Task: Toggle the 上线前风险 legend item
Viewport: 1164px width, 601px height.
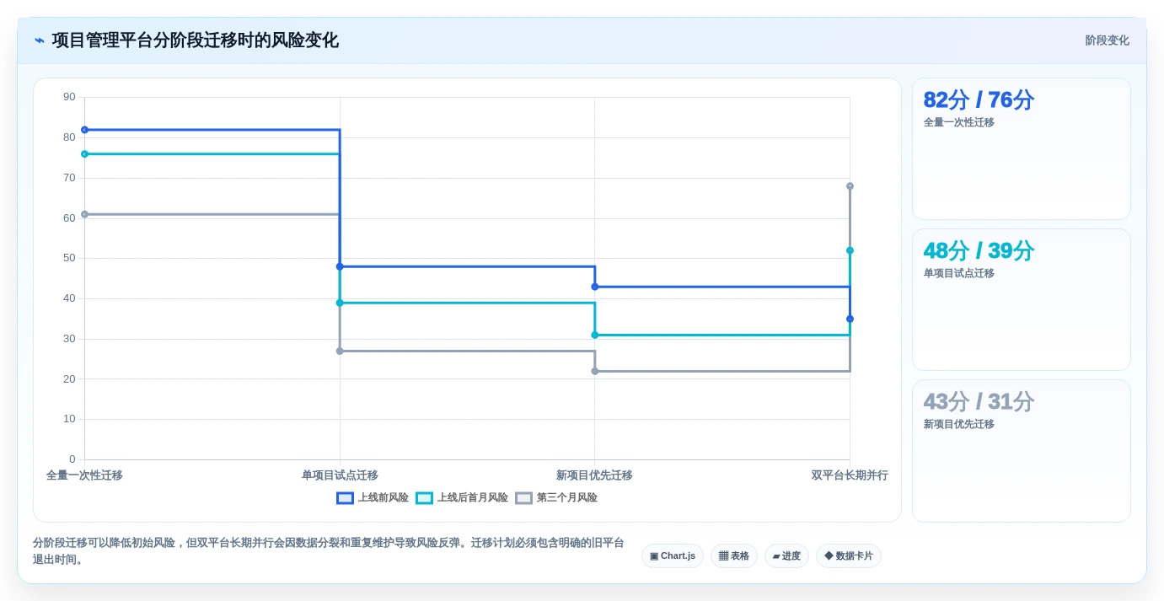Action: tap(373, 497)
